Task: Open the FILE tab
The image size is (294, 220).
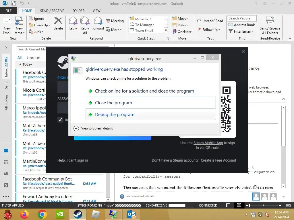Action: pos(8,11)
